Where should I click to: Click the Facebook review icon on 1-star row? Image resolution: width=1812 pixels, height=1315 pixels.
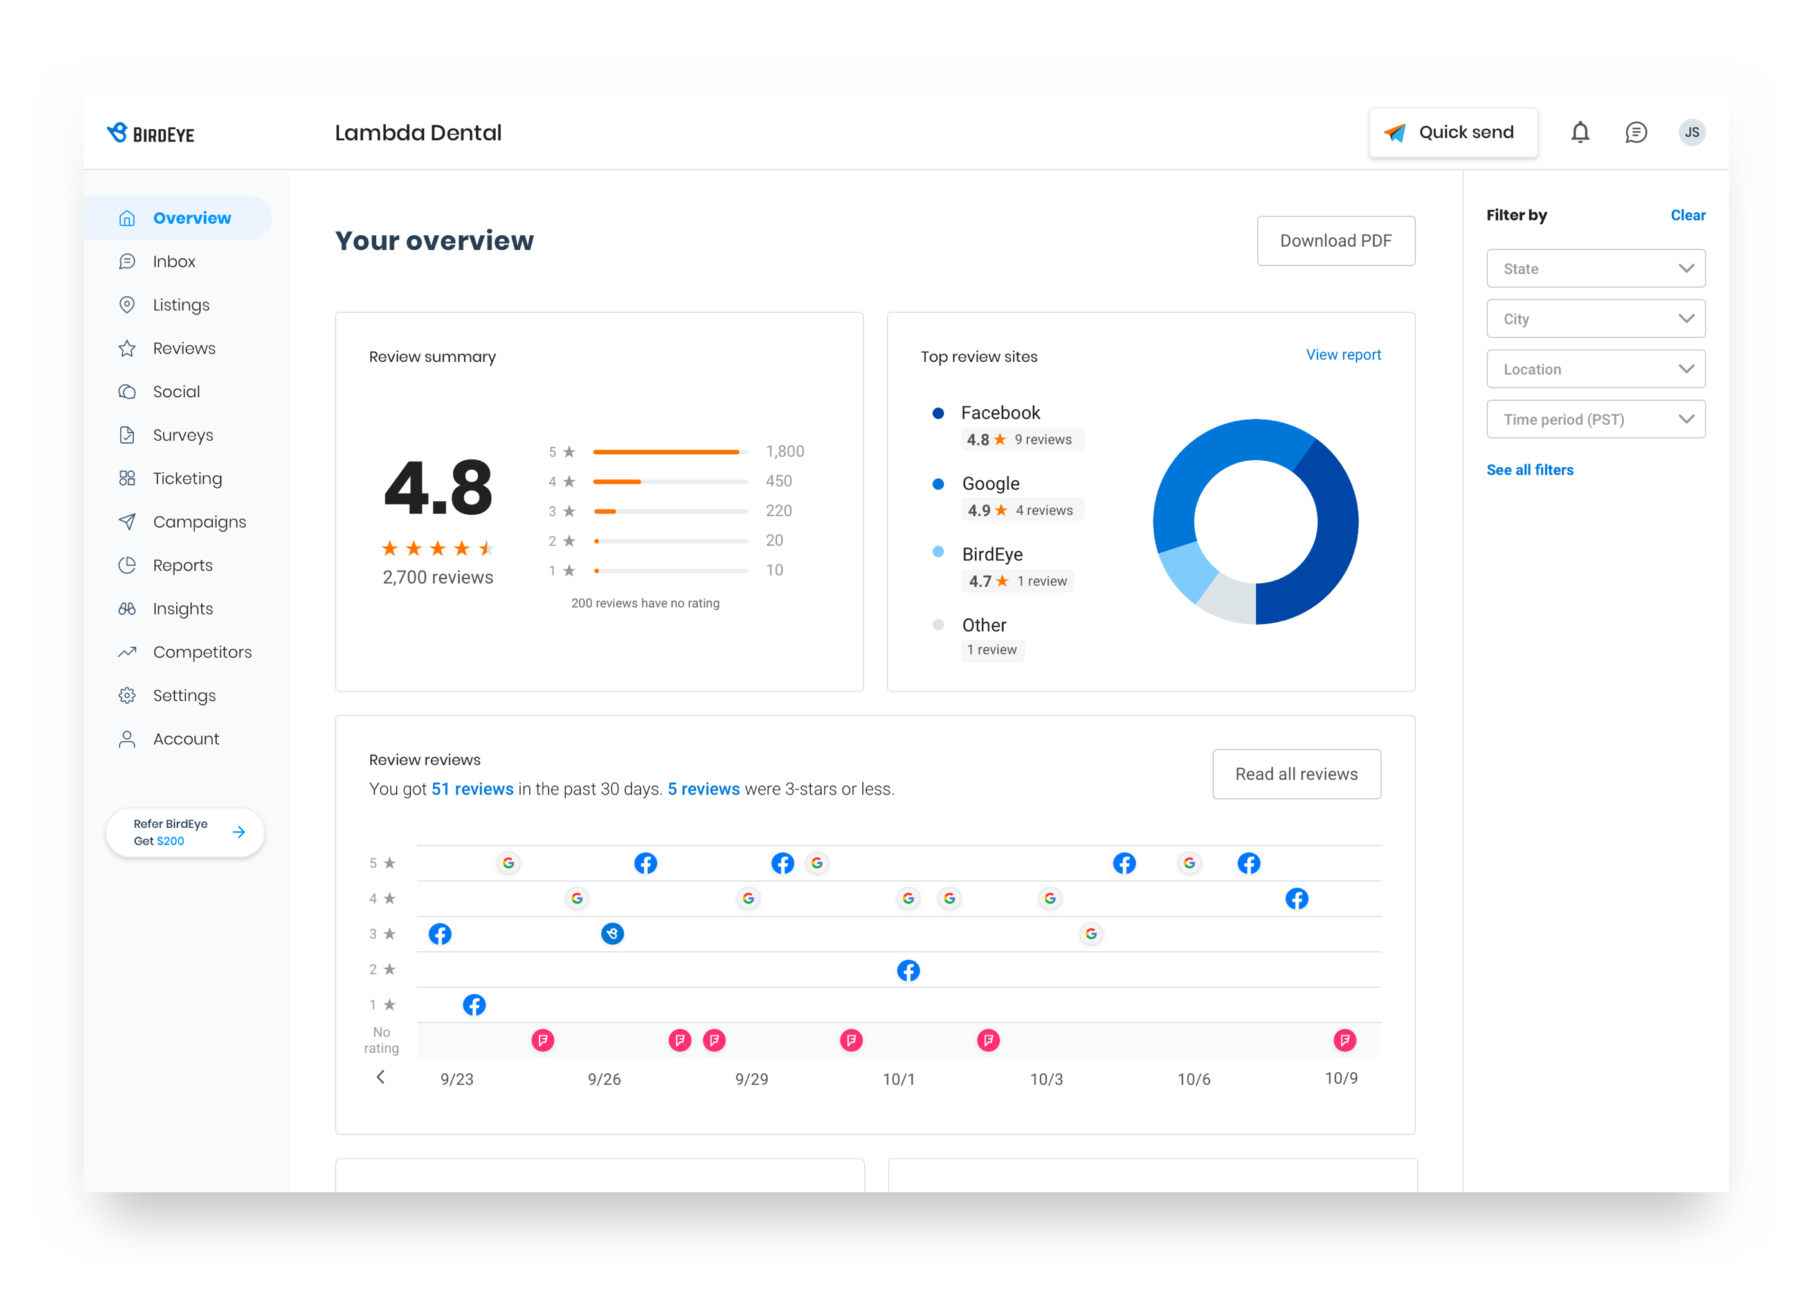pos(474,1005)
